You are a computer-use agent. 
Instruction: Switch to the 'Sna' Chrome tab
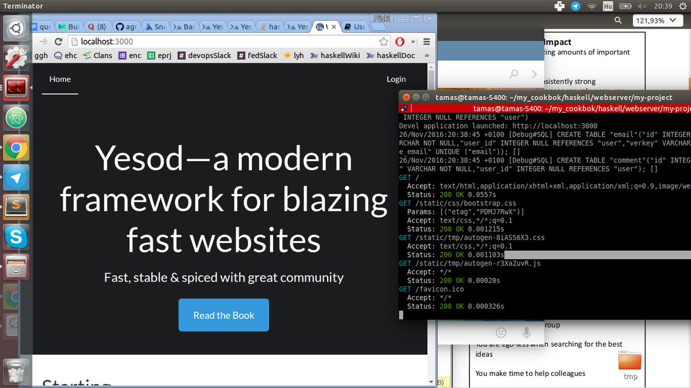pos(155,26)
